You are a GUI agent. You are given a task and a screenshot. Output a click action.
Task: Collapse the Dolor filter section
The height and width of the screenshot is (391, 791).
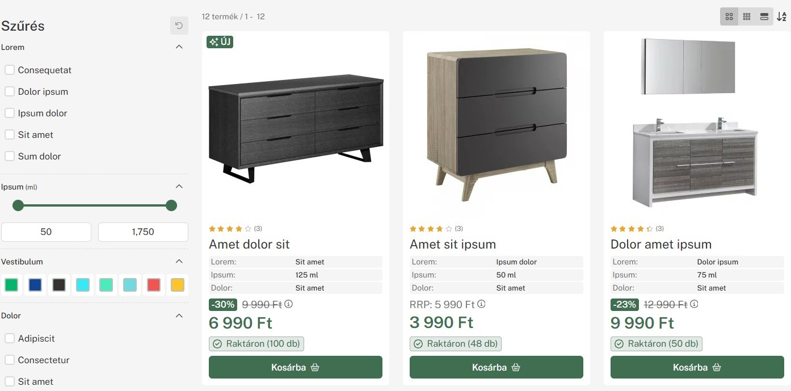(179, 316)
